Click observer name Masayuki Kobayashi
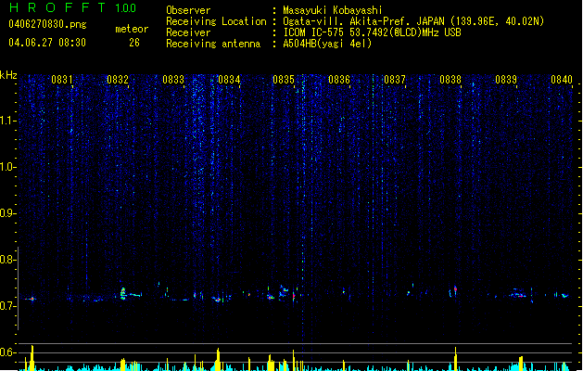Screen dimensions: 583x371 click(x=333, y=10)
